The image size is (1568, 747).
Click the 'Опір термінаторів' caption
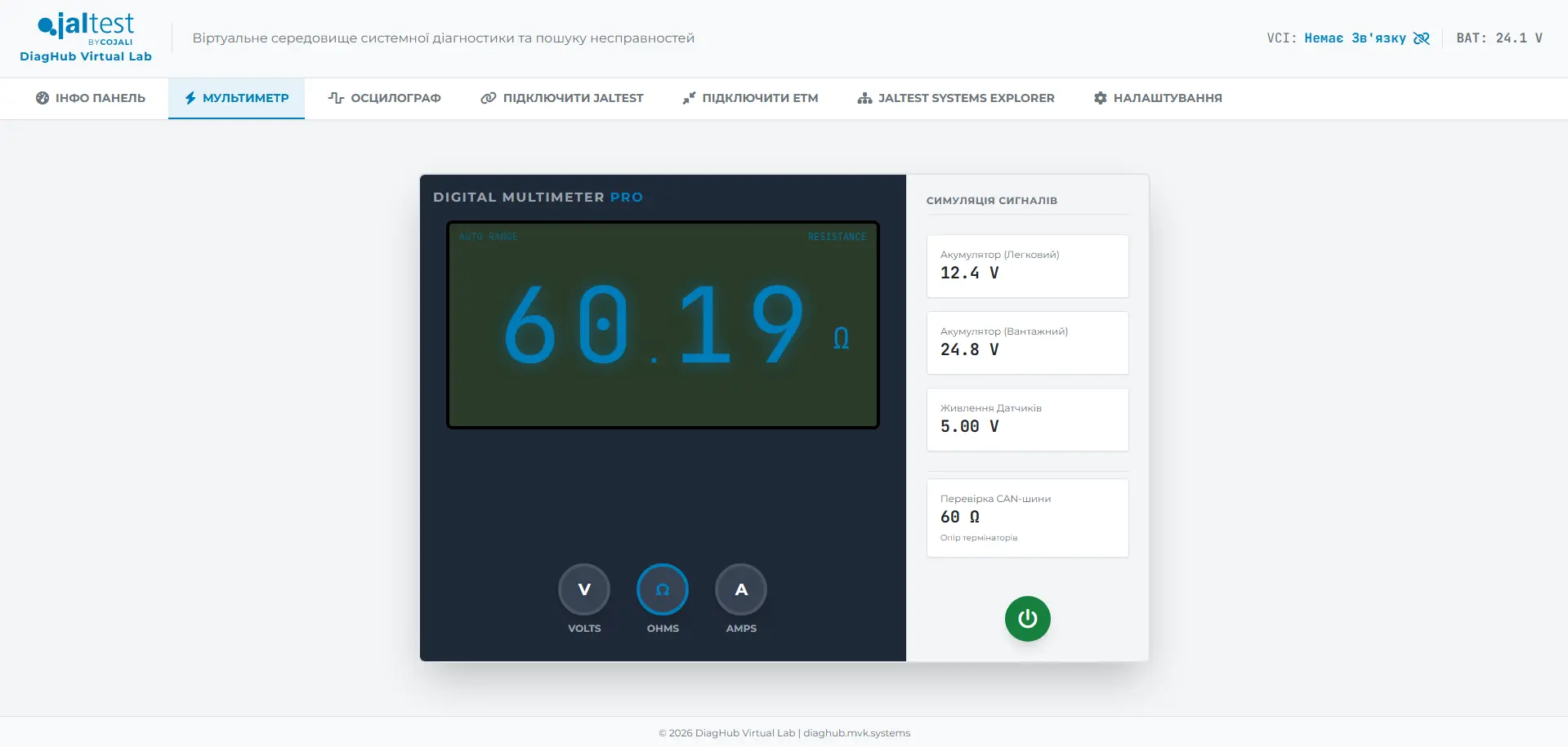pyautogui.click(x=979, y=538)
